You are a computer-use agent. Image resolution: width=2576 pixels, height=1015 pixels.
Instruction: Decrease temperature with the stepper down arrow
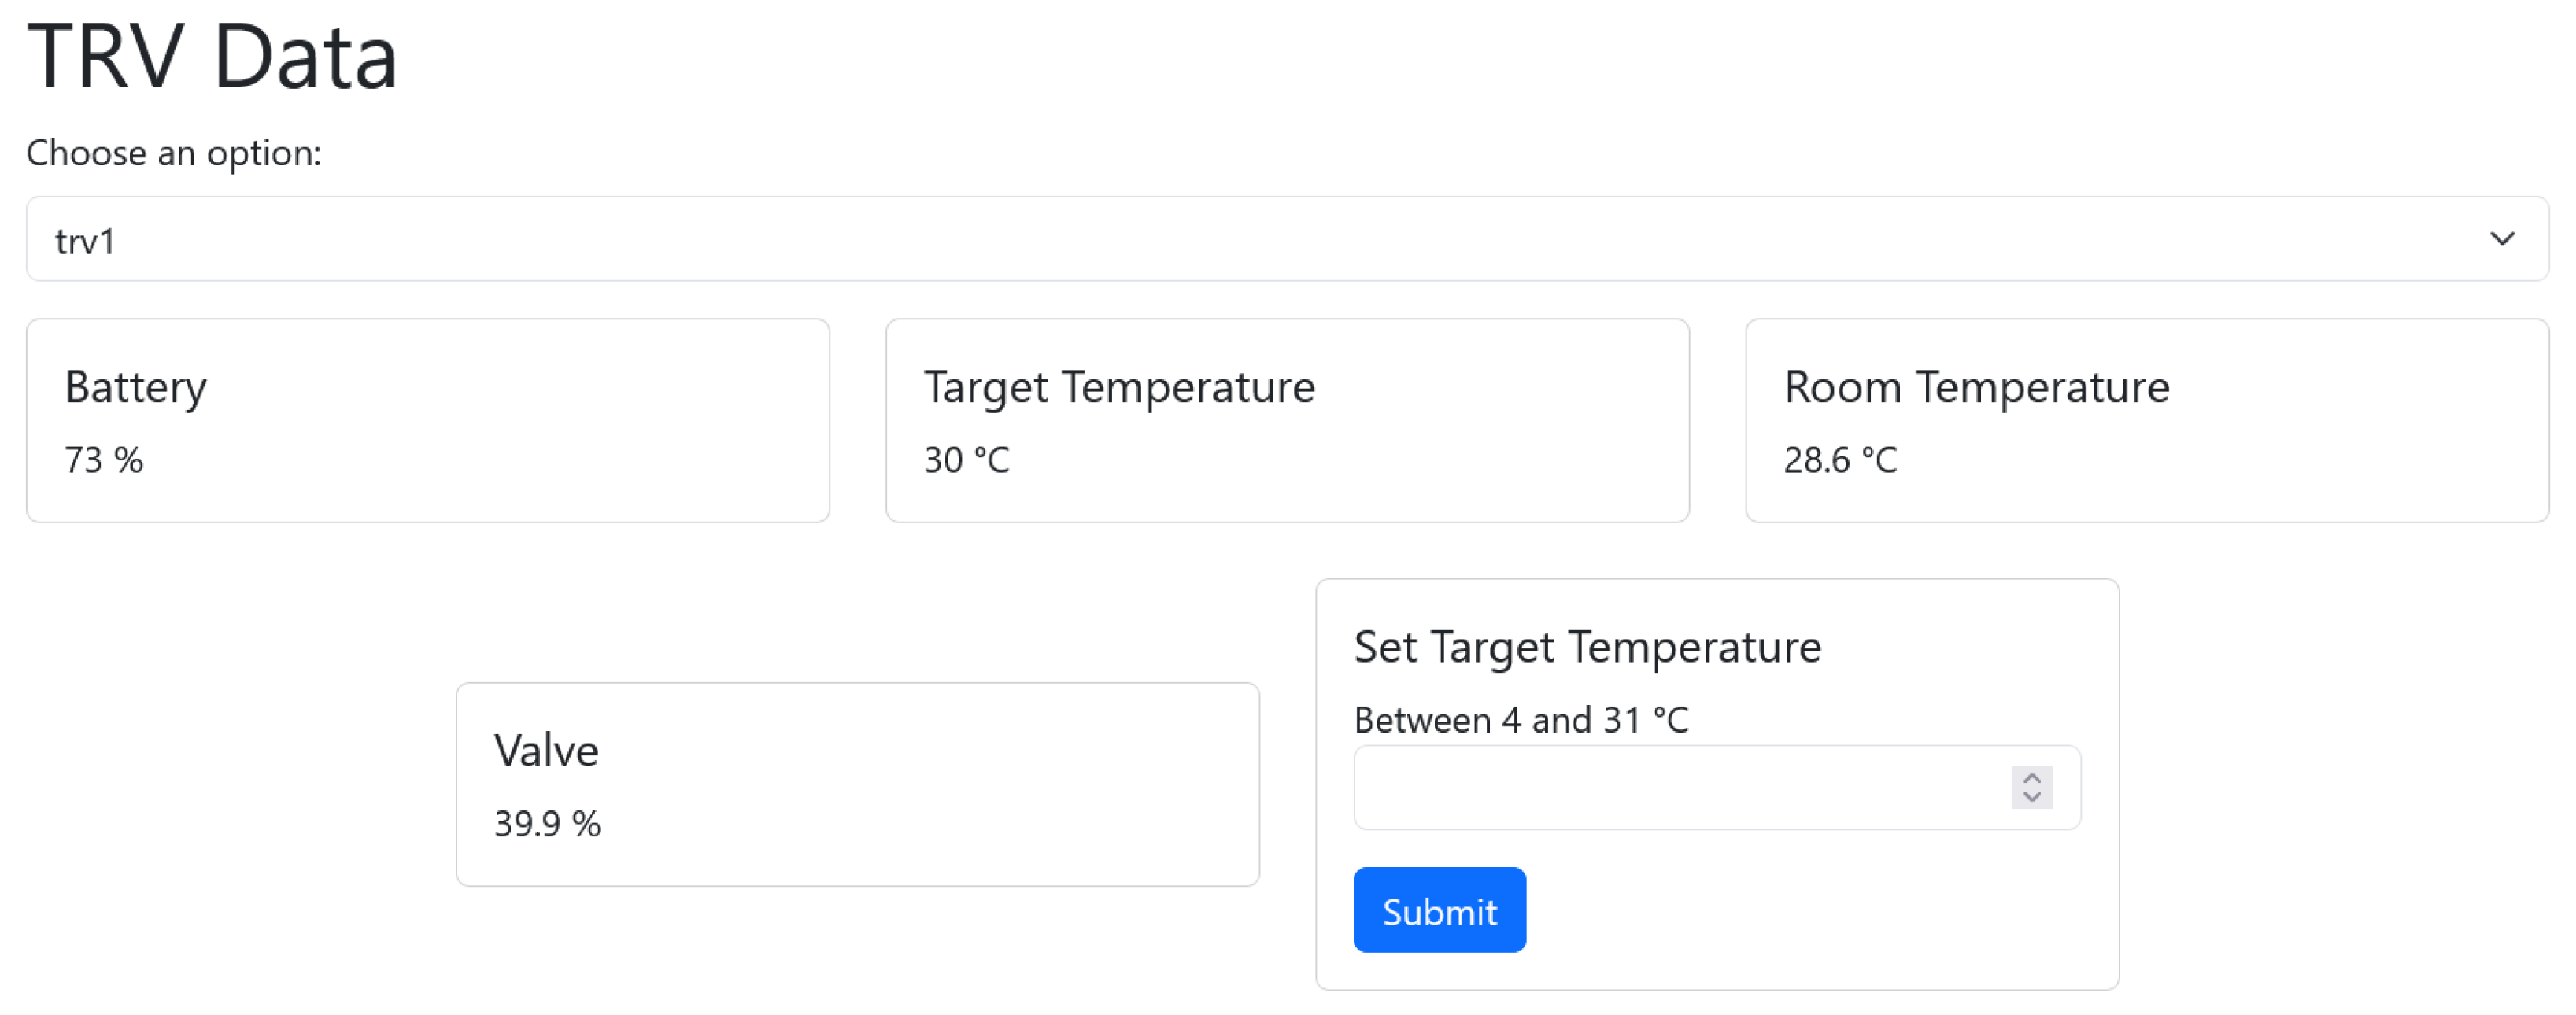pyautogui.click(x=2031, y=797)
